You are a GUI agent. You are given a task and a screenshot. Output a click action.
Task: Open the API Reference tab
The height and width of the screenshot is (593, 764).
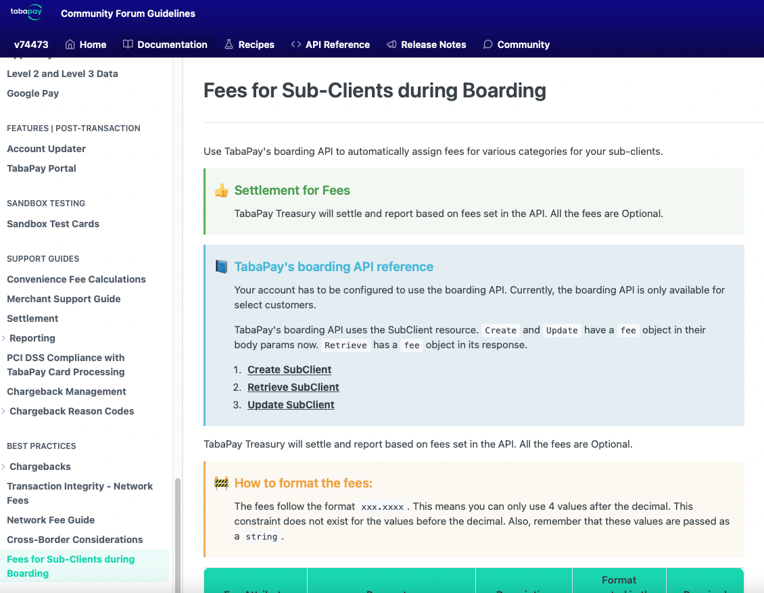tap(337, 45)
